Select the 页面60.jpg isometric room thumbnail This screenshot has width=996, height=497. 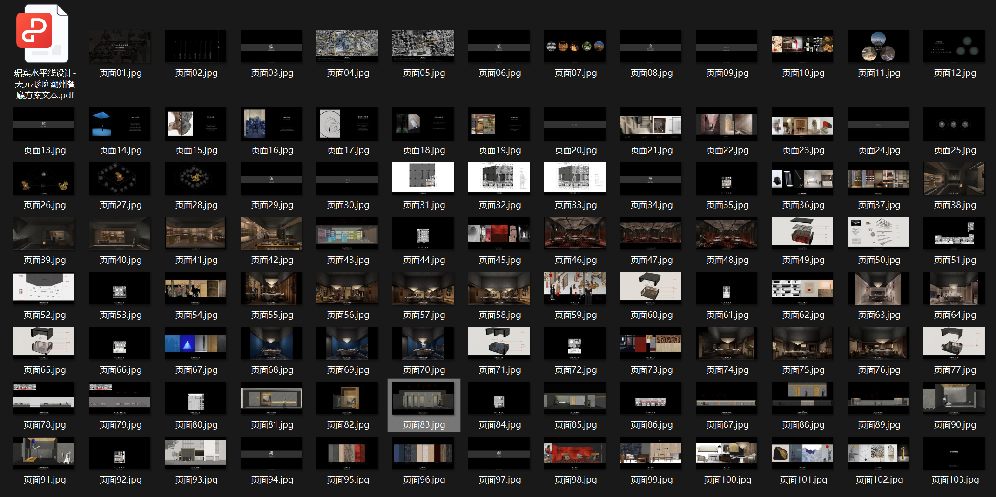pyautogui.click(x=651, y=287)
